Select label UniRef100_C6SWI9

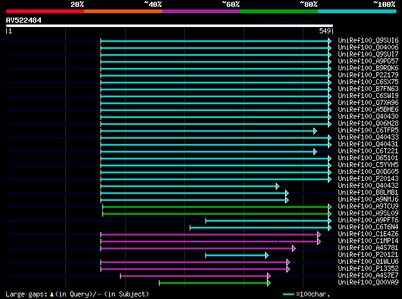(368, 95)
